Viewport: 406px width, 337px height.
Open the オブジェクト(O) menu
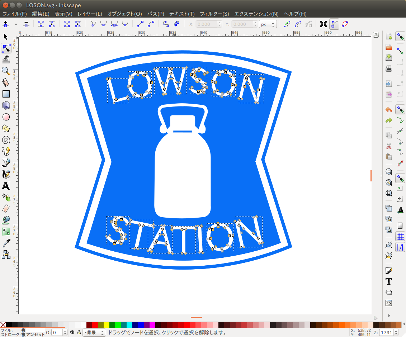124,14
